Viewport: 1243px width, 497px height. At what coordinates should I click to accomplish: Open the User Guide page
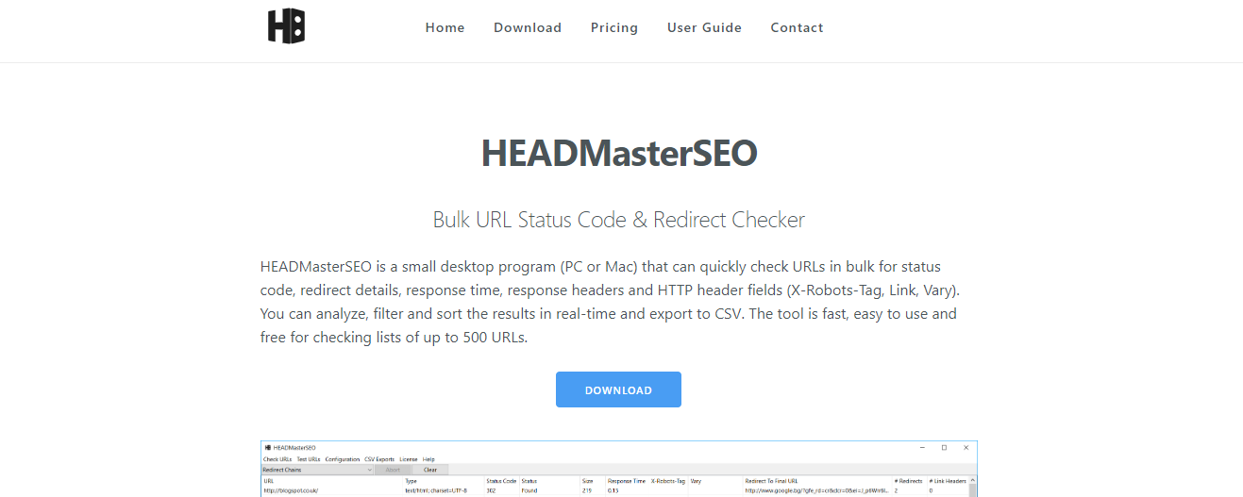704,27
